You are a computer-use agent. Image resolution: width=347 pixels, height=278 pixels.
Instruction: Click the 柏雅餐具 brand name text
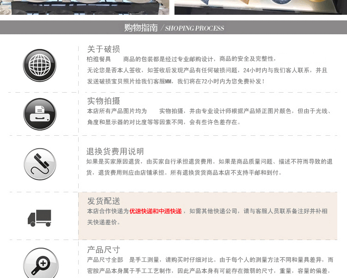(x=99, y=59)
